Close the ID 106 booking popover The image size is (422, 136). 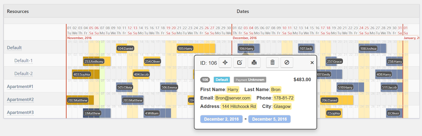[x=312, y=62]
